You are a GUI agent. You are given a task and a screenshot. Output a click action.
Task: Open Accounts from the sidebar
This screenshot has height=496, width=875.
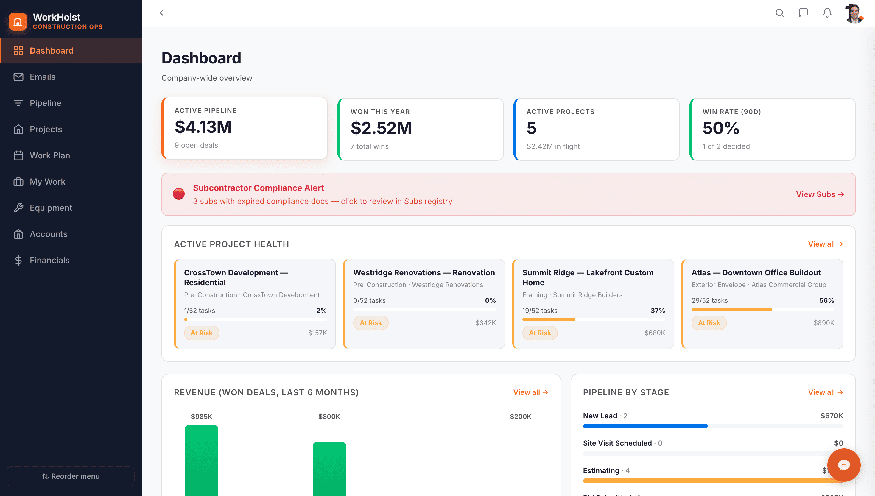coord(71,234)
